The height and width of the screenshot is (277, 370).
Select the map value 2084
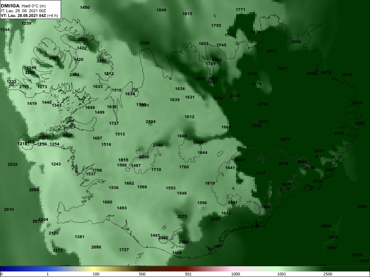click(34, 190)
